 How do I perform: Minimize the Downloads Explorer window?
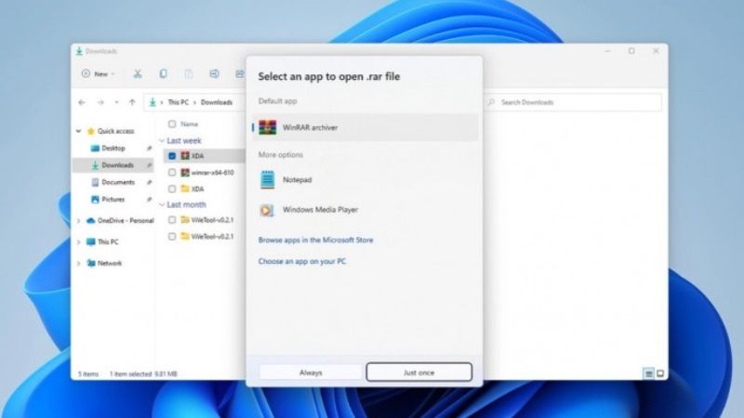(x=608, y=51)
